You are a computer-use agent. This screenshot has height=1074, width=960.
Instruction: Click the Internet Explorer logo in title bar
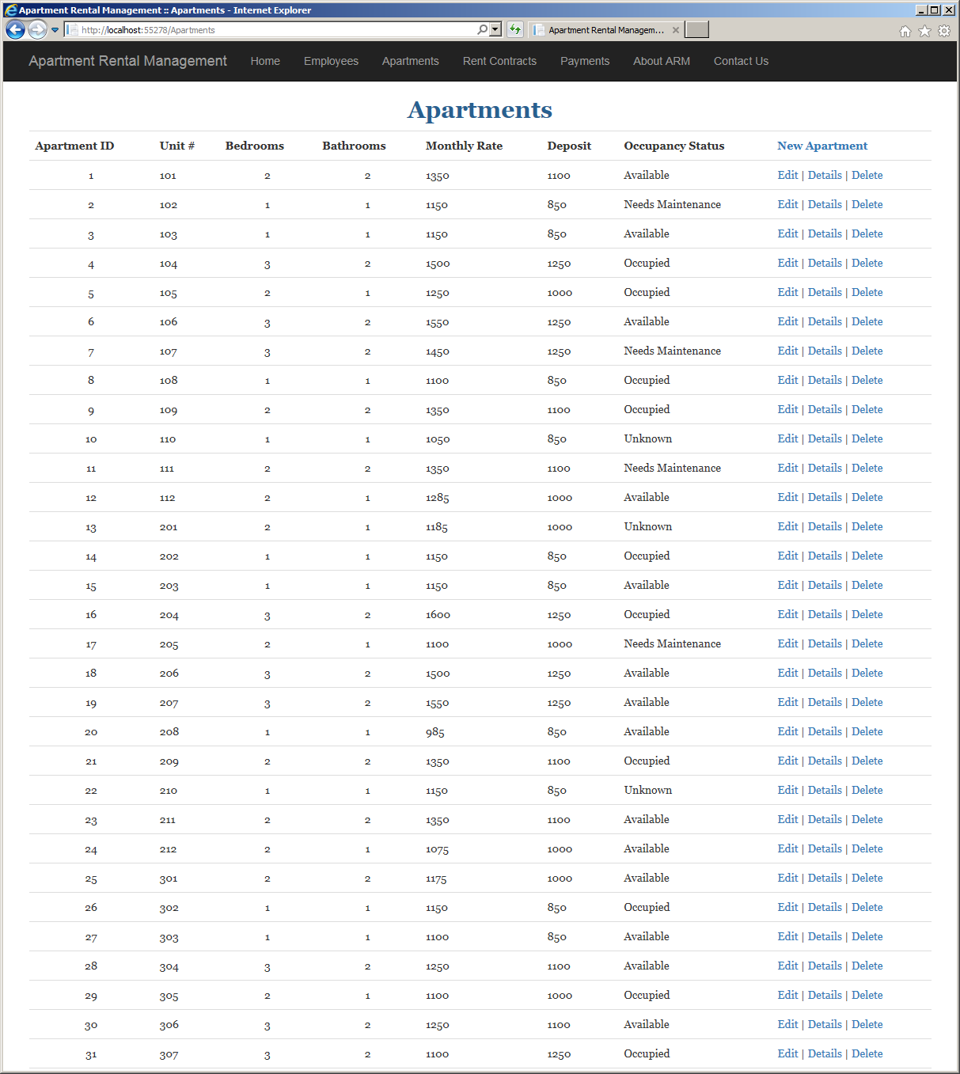coord(10,10)
